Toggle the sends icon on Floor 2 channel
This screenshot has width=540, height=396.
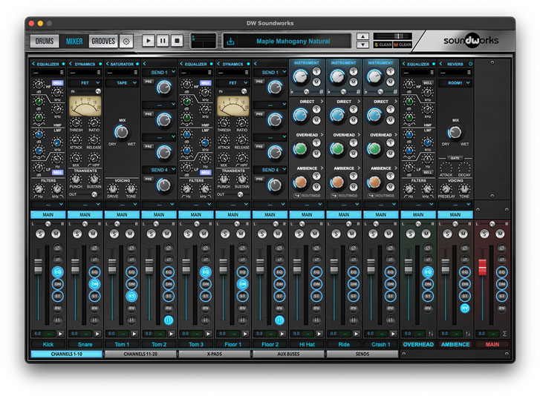279,320
